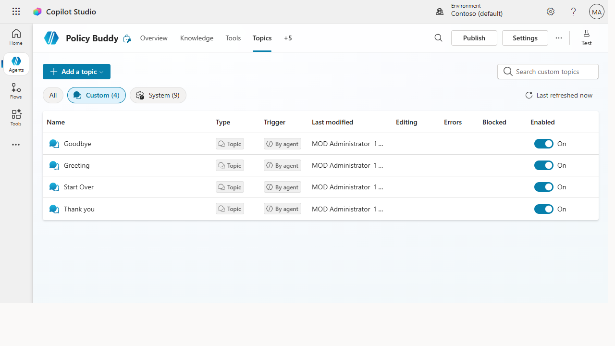
Task: Open the Test flask panel
Action: pos(587,38)
